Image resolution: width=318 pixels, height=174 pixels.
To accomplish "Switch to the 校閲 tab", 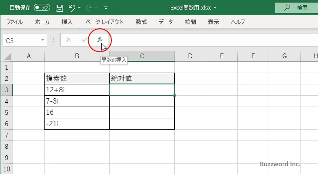I will pos(190,22).
